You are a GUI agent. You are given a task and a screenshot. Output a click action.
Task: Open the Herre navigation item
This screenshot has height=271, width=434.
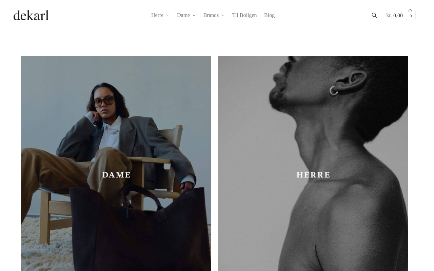click(x=157, y=15)
